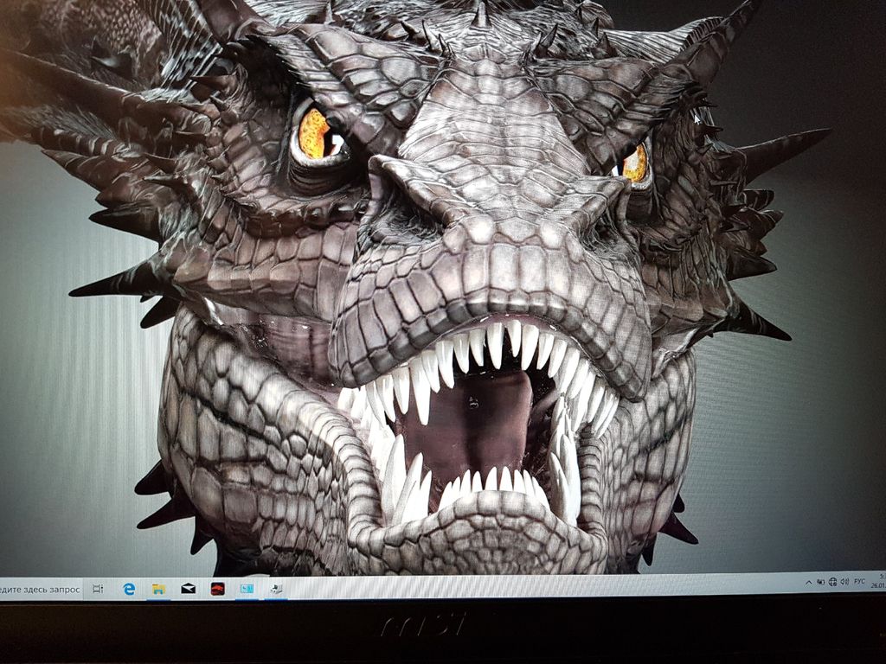Open the network globe tray icon
The image size is (886, 664).
(832, 582)
